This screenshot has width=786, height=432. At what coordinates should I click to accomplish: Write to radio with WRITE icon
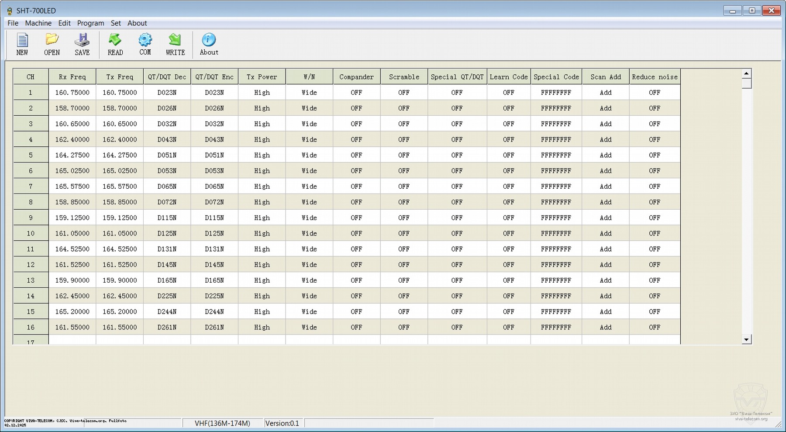[x=175, y=44]
